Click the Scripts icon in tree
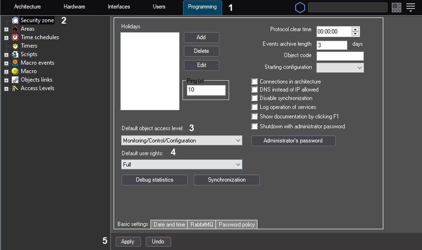 (15, 54)
